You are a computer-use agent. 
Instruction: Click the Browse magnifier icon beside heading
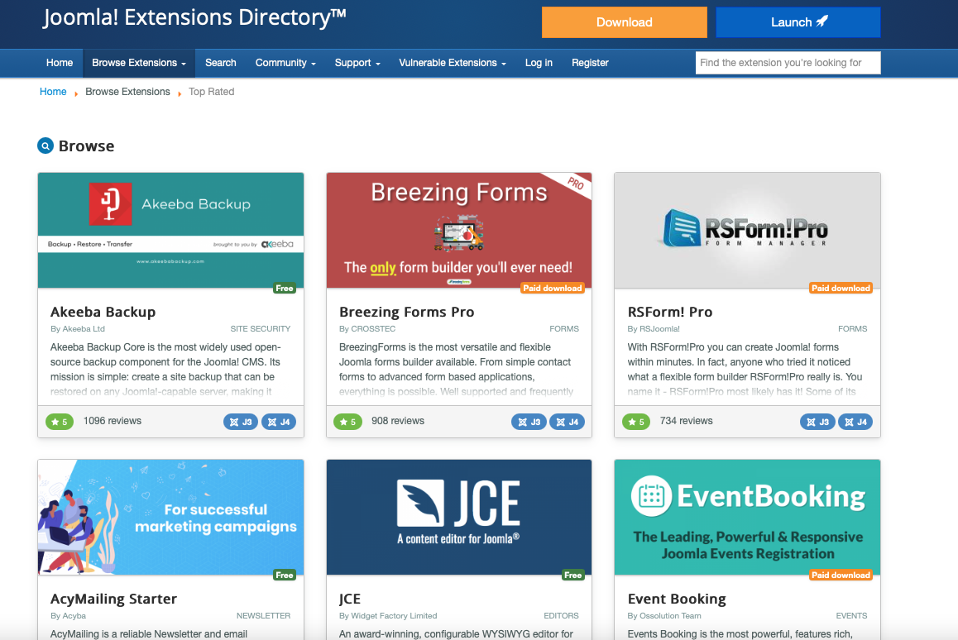point(46,146)
